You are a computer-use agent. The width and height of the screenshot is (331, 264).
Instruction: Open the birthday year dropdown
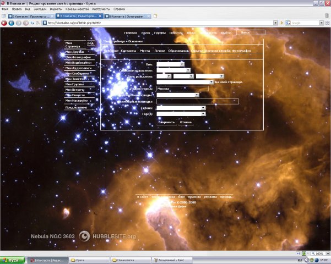[x=210, y=76]
